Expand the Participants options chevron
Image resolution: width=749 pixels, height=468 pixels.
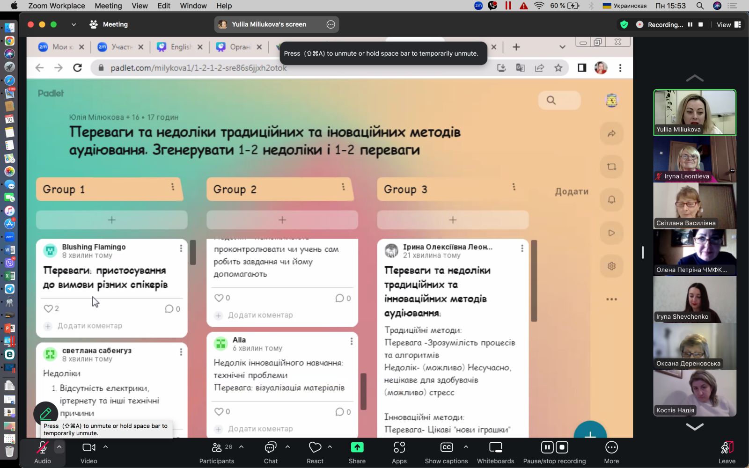coord(242,447)
